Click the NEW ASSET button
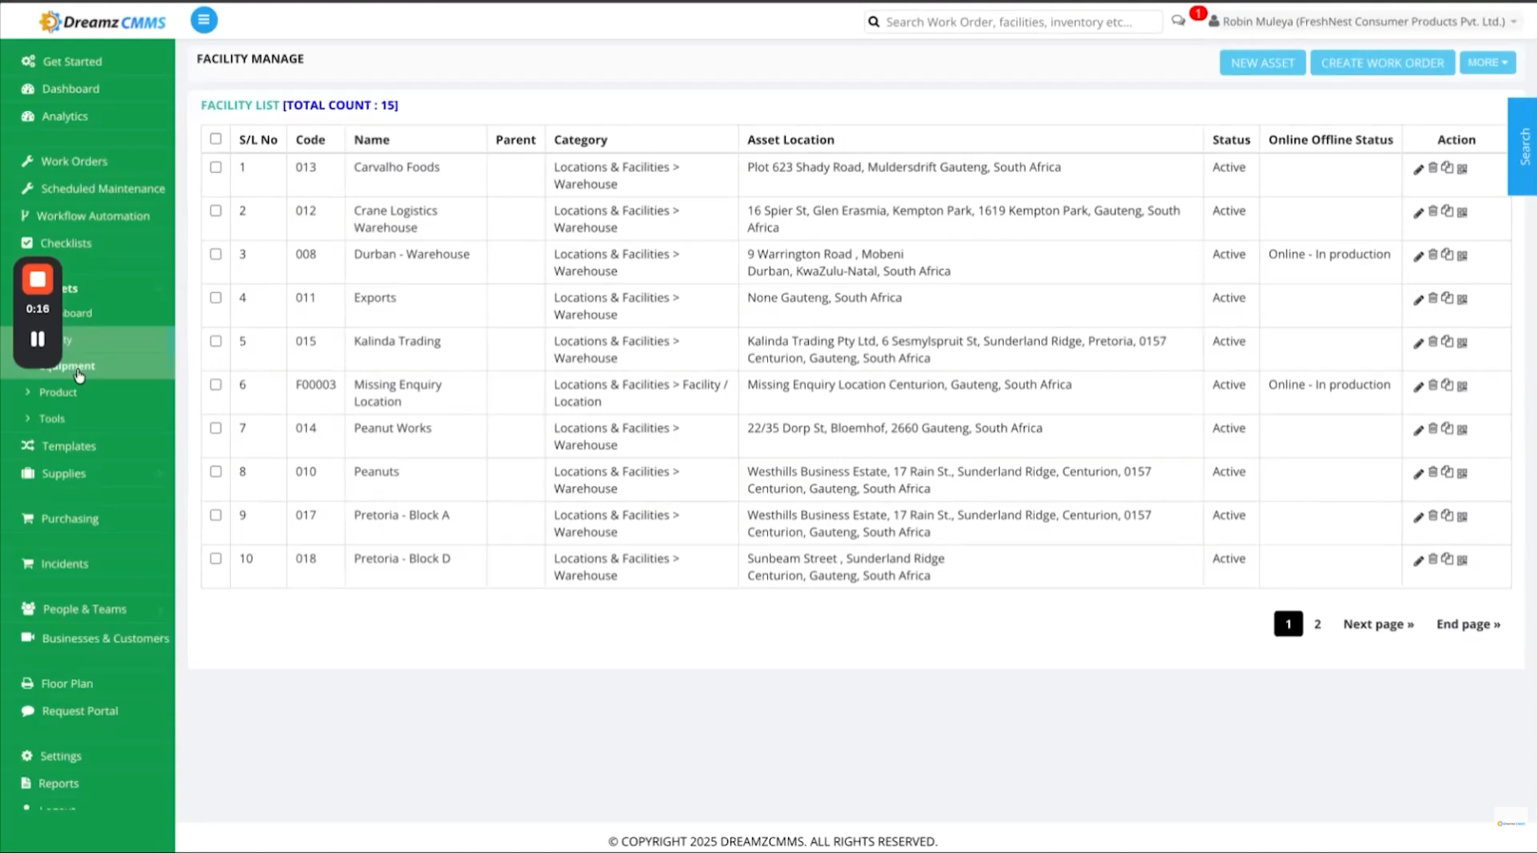 1262,63
